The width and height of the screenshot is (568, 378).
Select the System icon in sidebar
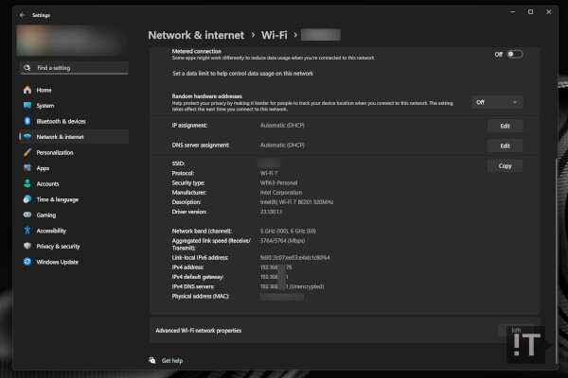(x=27, y=105)
